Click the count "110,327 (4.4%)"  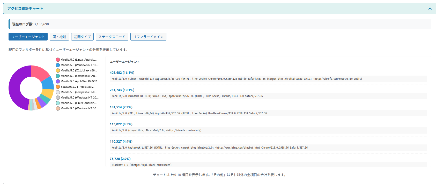click(121, 142)
